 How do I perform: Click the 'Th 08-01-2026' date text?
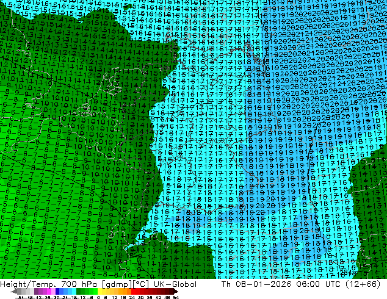256,284
